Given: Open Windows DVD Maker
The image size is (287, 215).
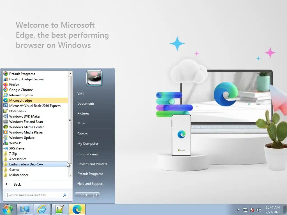Looking at the screenshot, I should click(x=35, y=116).
